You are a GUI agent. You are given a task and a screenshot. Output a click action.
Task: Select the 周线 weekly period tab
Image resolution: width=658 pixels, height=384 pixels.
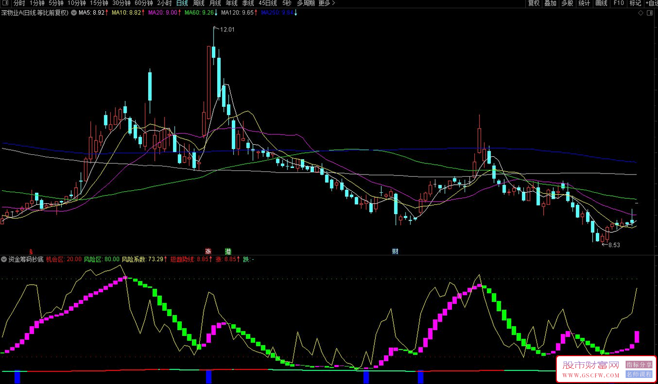(x=198, y=3)
